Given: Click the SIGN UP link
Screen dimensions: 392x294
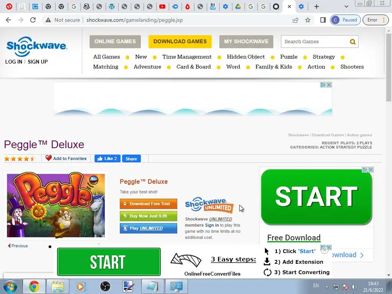Looking at the screenshot, I should click(x=38, y=62).
